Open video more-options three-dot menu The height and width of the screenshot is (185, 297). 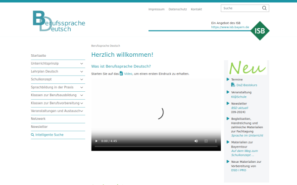point(216,141)
